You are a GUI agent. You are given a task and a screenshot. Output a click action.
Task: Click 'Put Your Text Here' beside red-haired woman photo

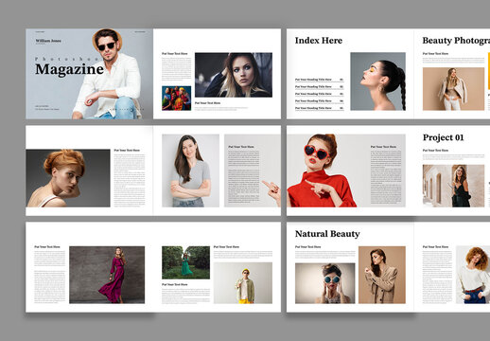click(x=127, y=151)
